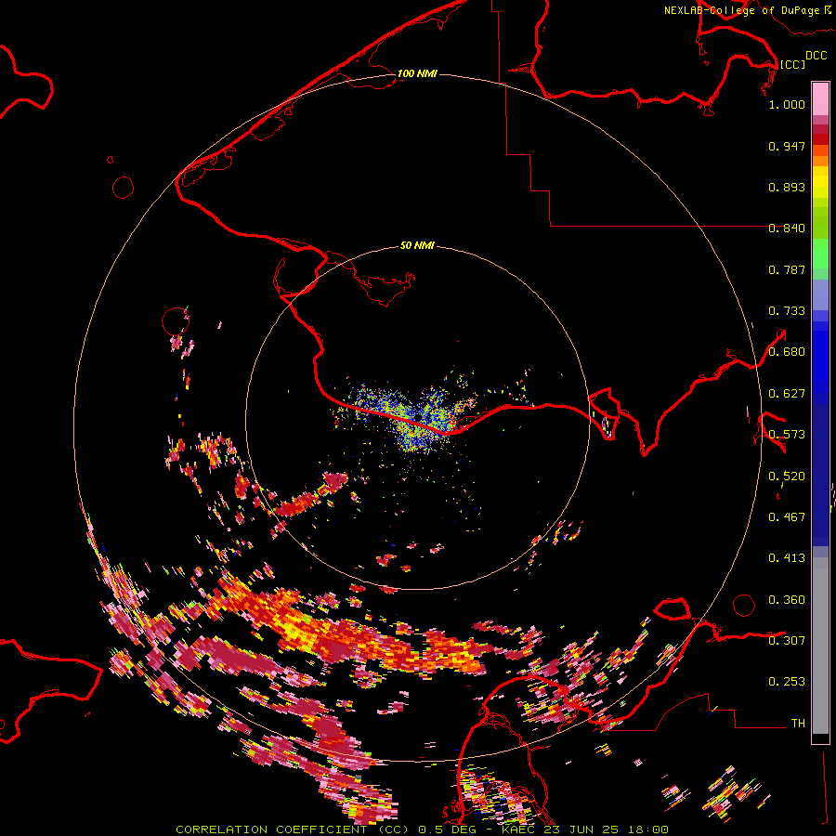Click the 1.000 color scale value
Viewport: 836px width, 836px height.
point(787,104)
